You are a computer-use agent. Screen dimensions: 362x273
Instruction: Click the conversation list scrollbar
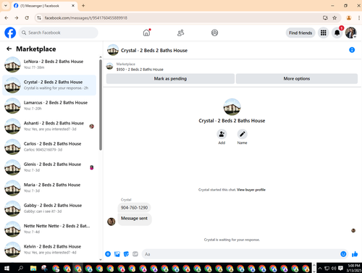(x=101, y=105)
